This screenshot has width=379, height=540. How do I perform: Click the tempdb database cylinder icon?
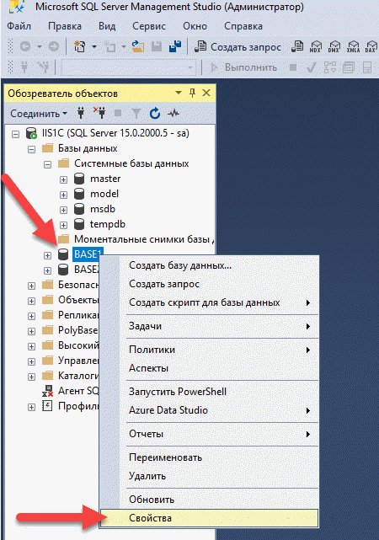tap(79, 224)
